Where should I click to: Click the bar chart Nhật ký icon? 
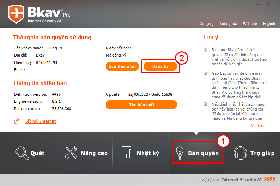pyautogui.click(x=126, y=152)
